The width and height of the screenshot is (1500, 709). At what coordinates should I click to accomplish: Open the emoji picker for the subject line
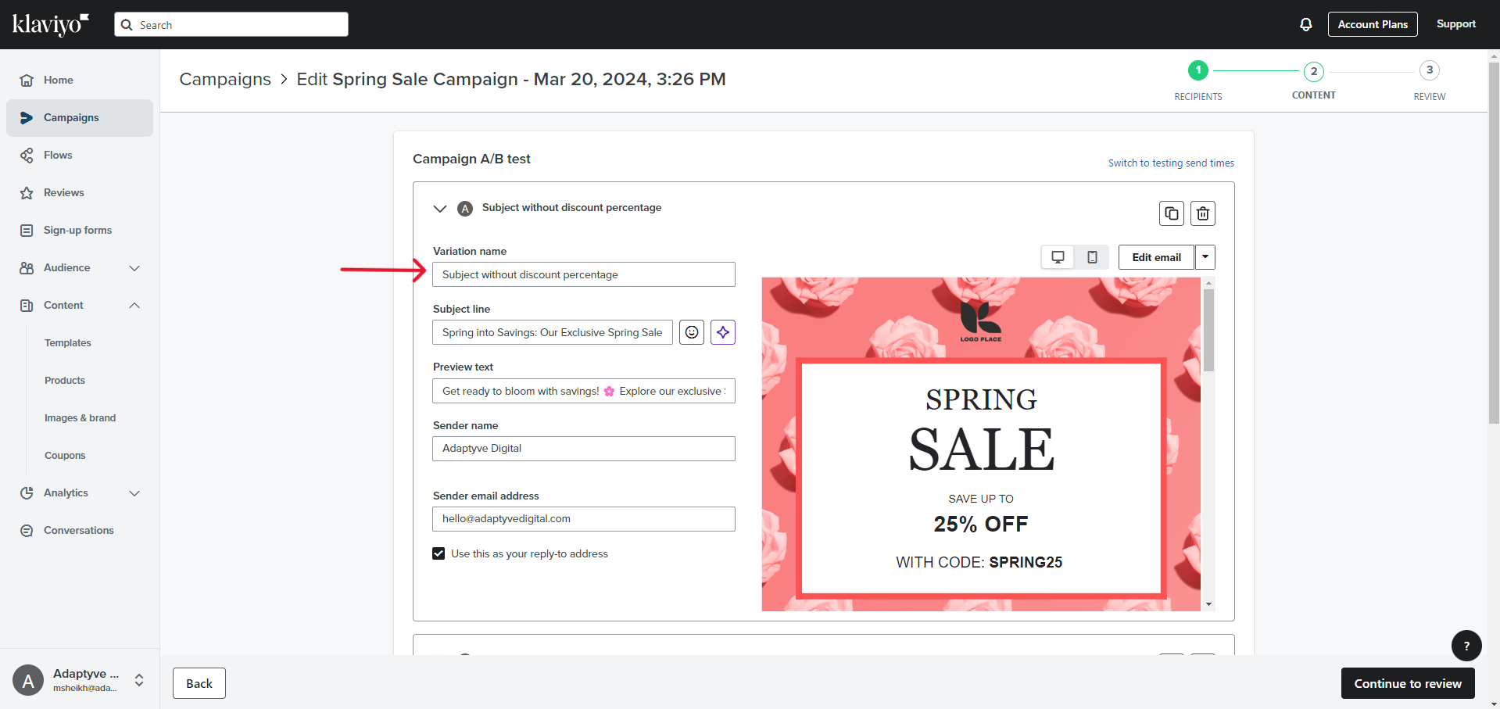click(x=691, y=332)
